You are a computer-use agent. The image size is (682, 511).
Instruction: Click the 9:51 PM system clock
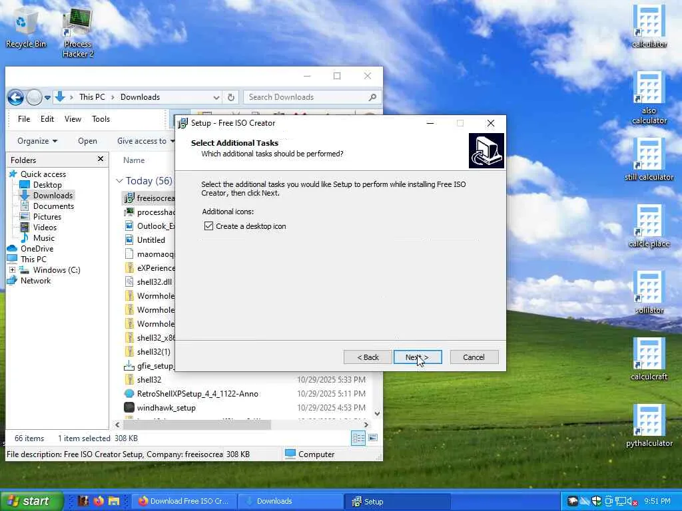657,501
